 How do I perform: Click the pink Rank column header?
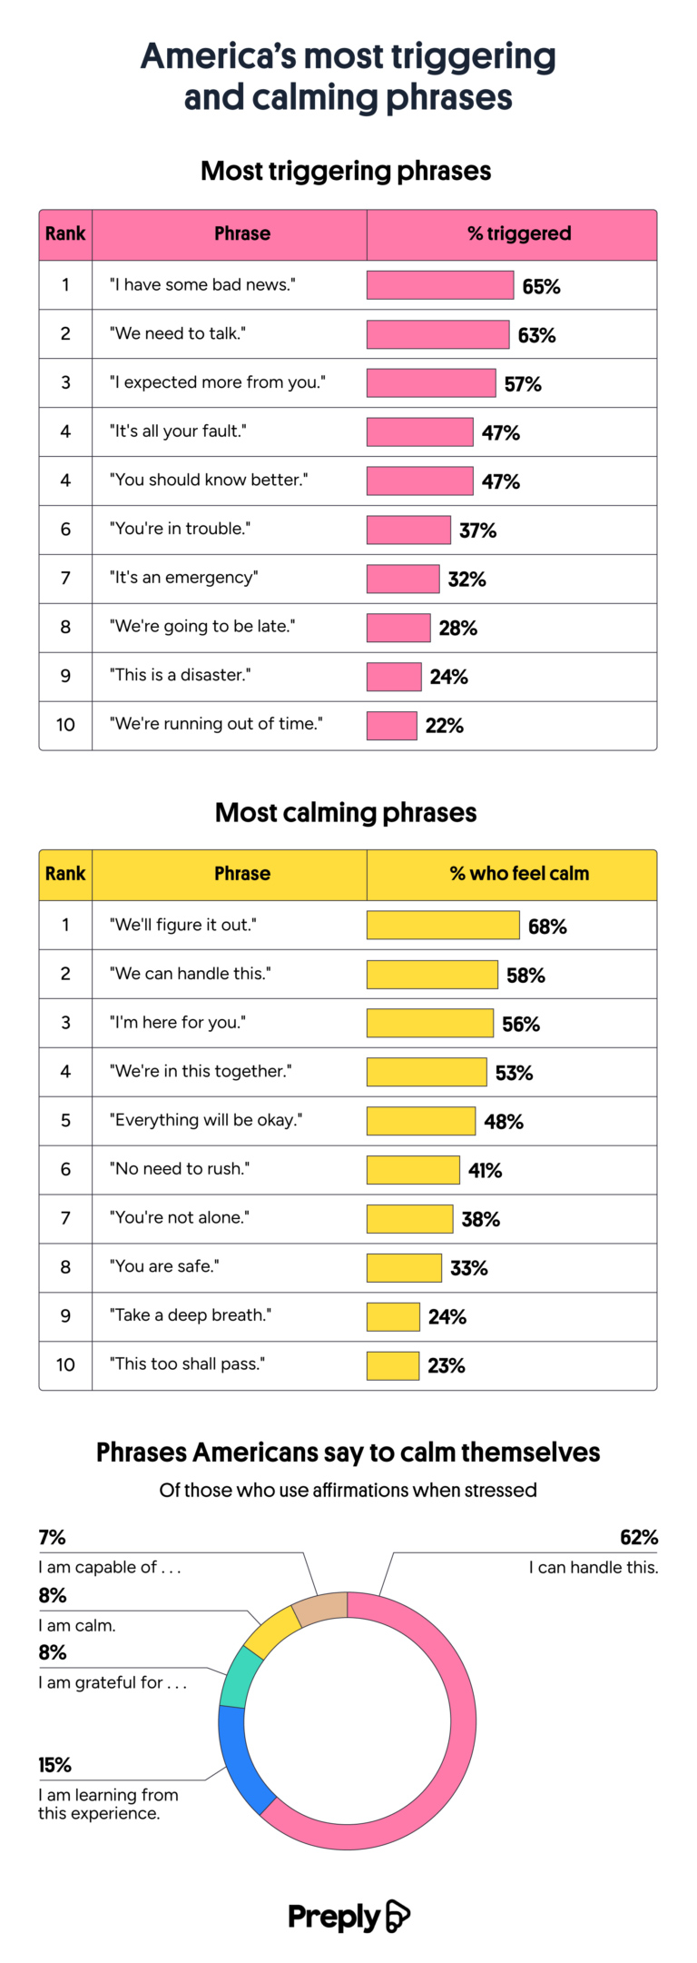(65, 234)
